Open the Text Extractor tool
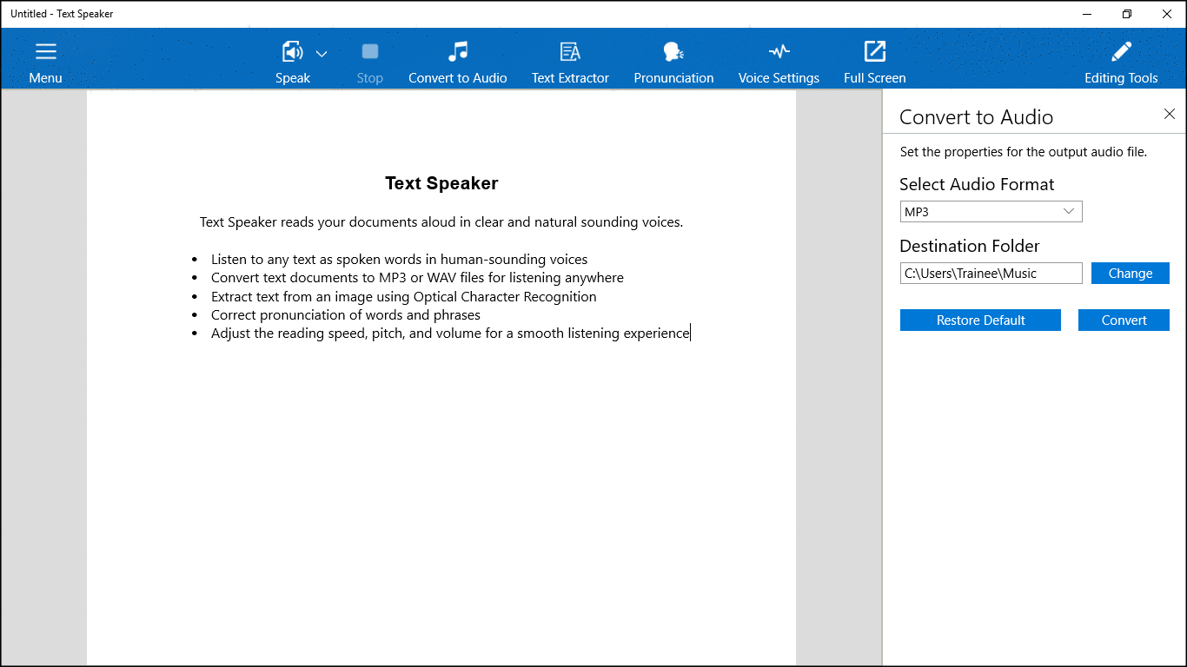The width and height of the screenshot is (1187, 667). [570, 52]
